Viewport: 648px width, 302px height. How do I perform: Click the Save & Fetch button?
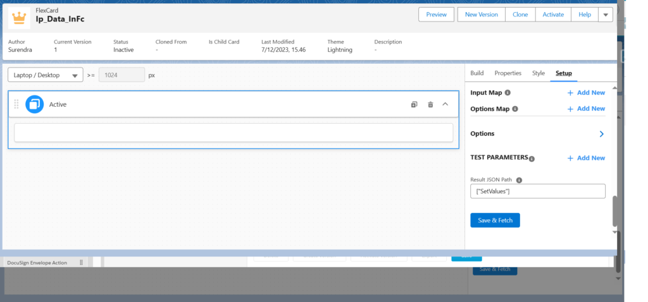click(x=495, y=220)
